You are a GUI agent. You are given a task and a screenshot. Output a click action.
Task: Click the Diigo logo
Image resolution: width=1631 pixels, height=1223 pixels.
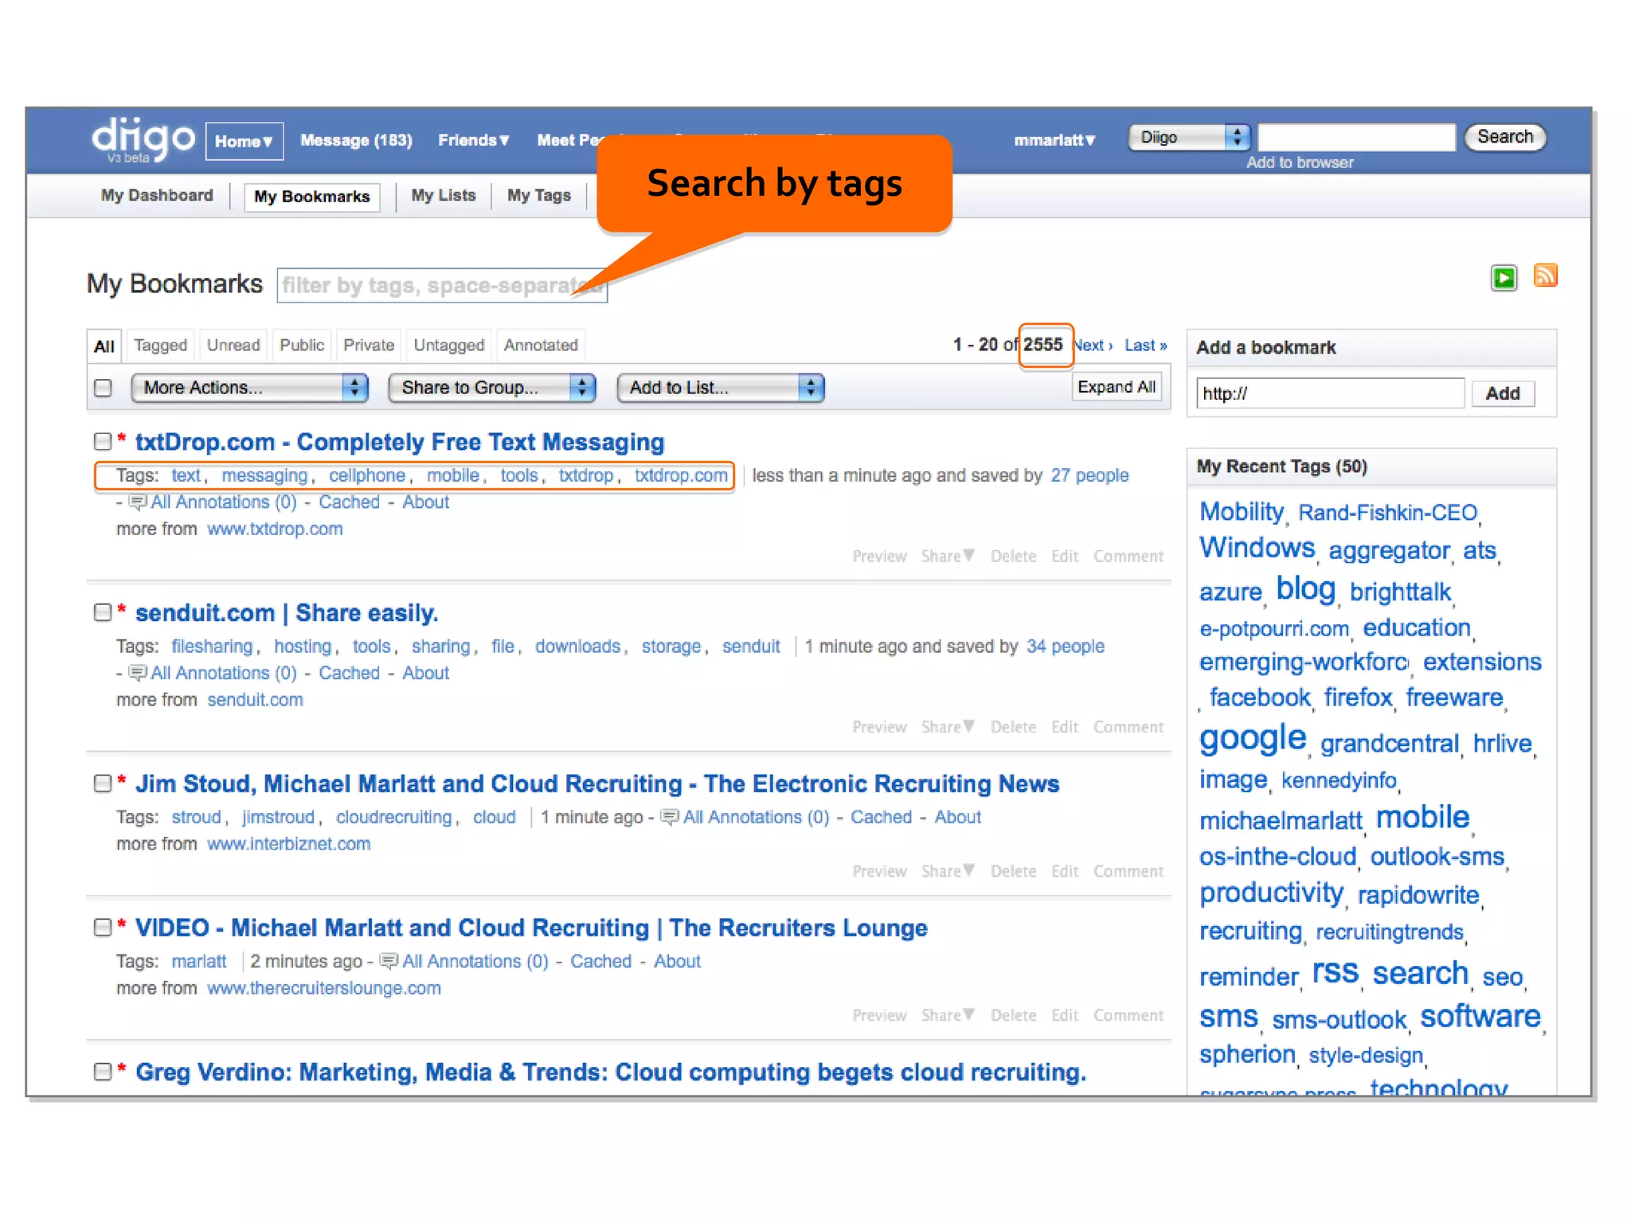tap(143, 139)
